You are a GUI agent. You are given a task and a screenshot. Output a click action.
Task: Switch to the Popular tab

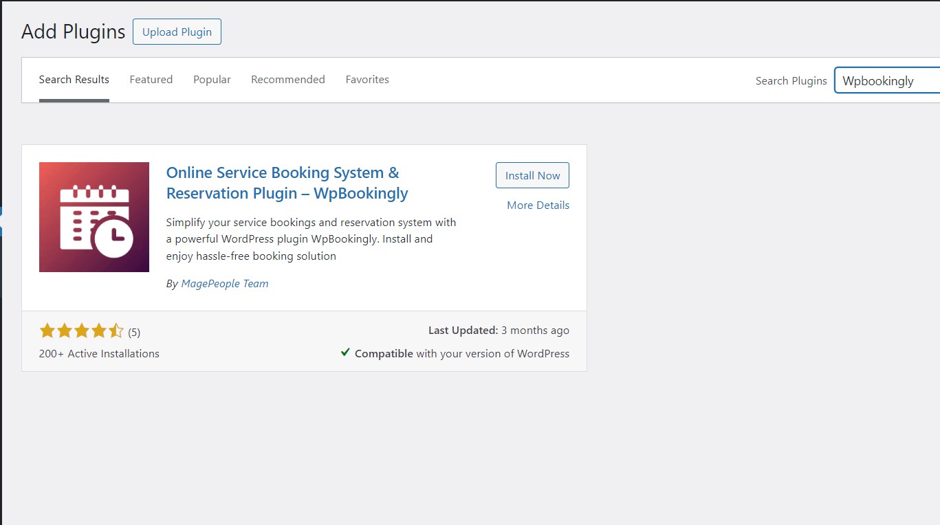point(212,80)
